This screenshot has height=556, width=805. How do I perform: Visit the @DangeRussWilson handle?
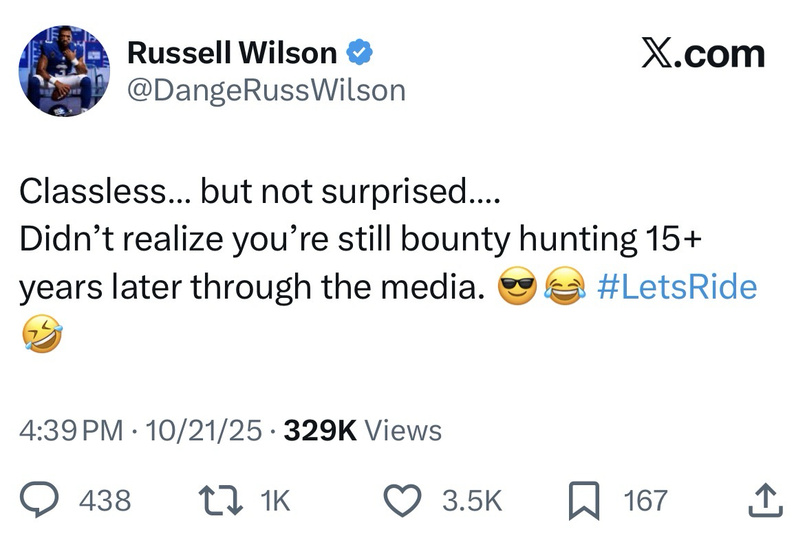(266, 89)
